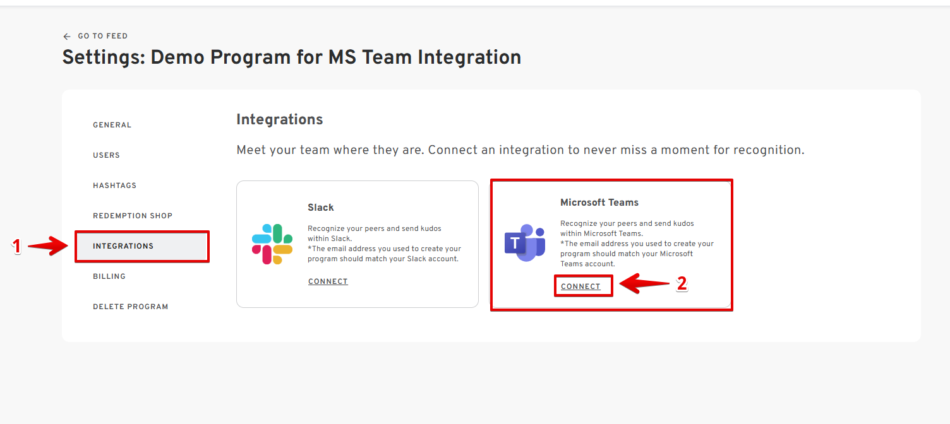
Task: Select Hashtags in the settings sidebar
Action: [x=114, y=185]
